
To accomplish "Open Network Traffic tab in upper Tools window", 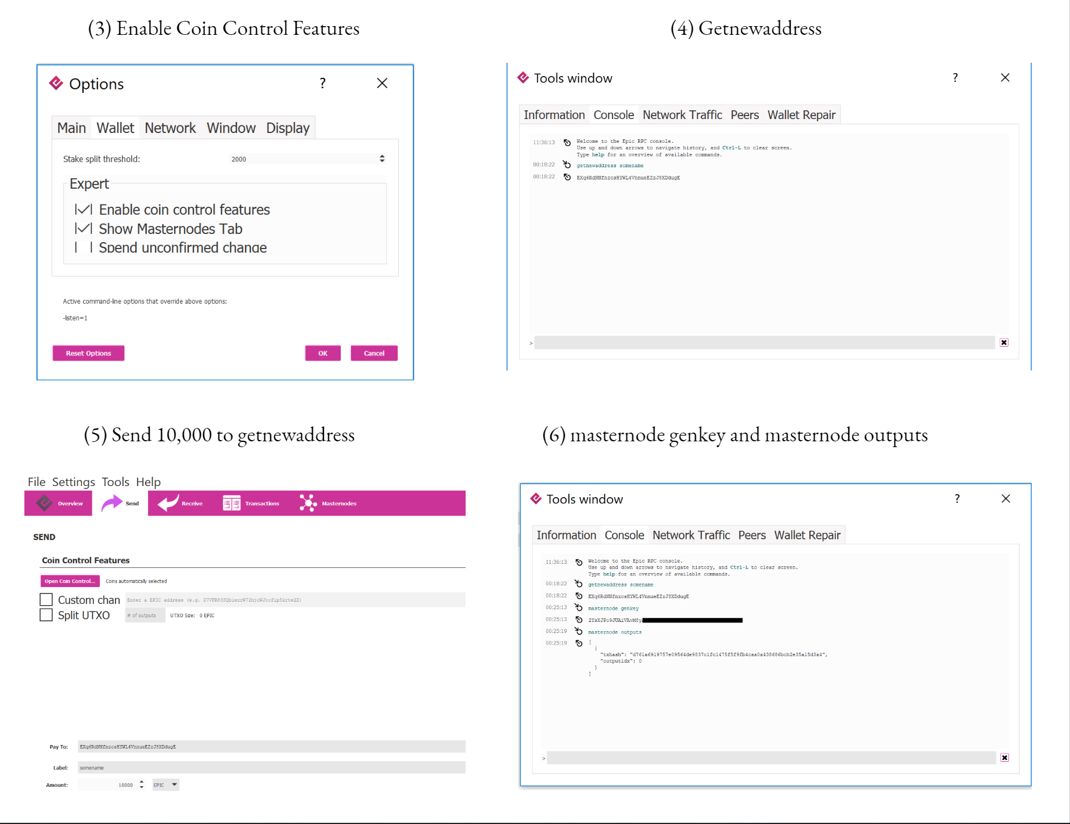I will (x=682, y=115).
